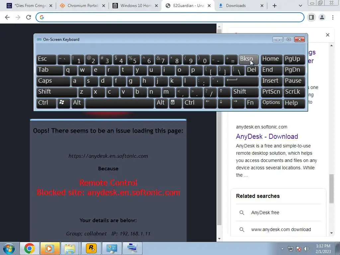This screenshot has width=340, height=255.
Task: Toggle the left Shift key on keyboard
Action: (x=57, y=92)
